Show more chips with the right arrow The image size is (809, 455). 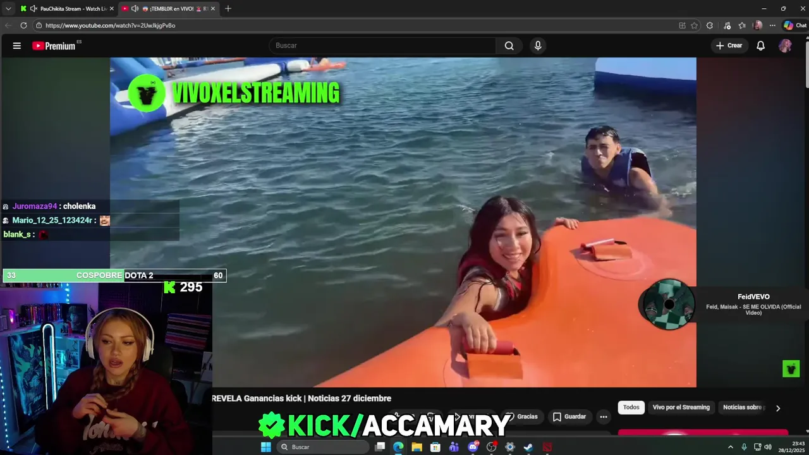click(778, 408)
